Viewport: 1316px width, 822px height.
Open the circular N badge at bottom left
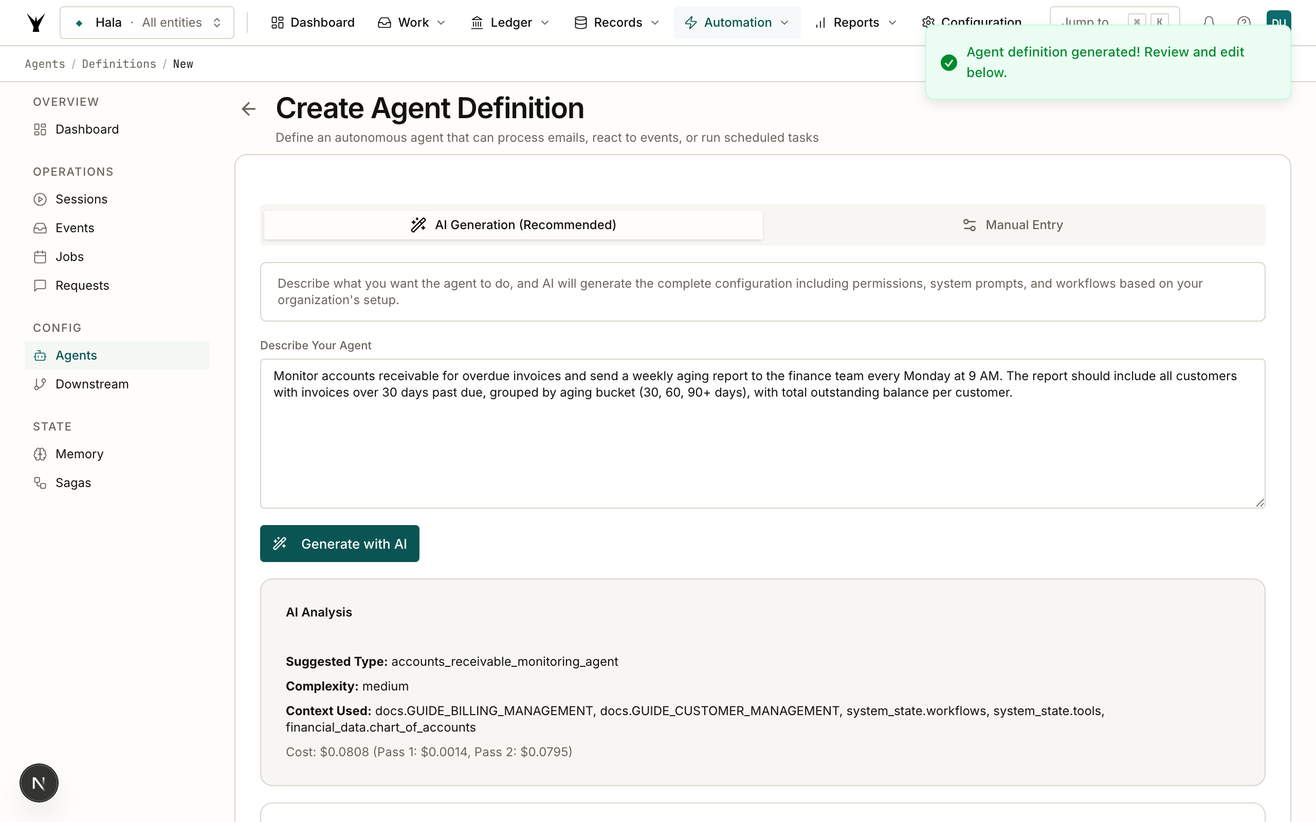(39, 783)
